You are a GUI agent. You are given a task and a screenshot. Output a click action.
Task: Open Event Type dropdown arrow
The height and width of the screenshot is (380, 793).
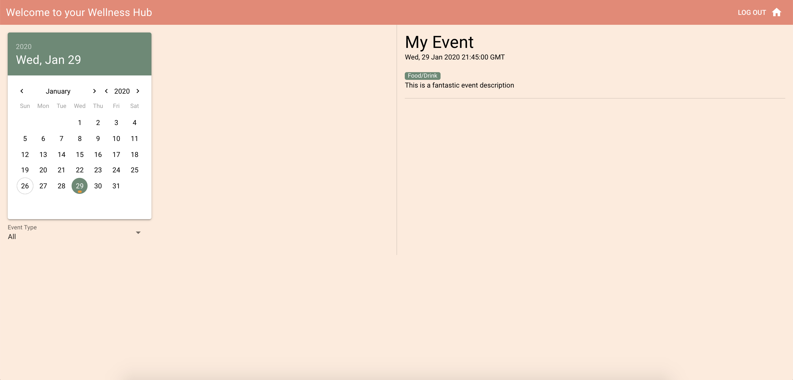click(x=138, y=233)
